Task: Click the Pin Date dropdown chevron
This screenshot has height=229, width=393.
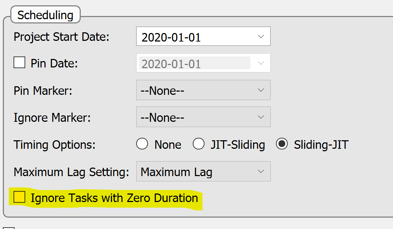Action: click(x=261, y=63)
